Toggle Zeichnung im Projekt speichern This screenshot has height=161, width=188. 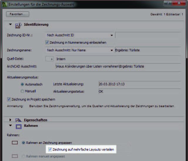[x=9, y=99]
